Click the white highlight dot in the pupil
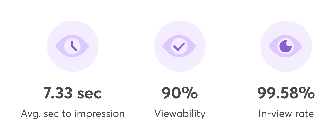Screen dimensions: 336x140 point(289,43)
